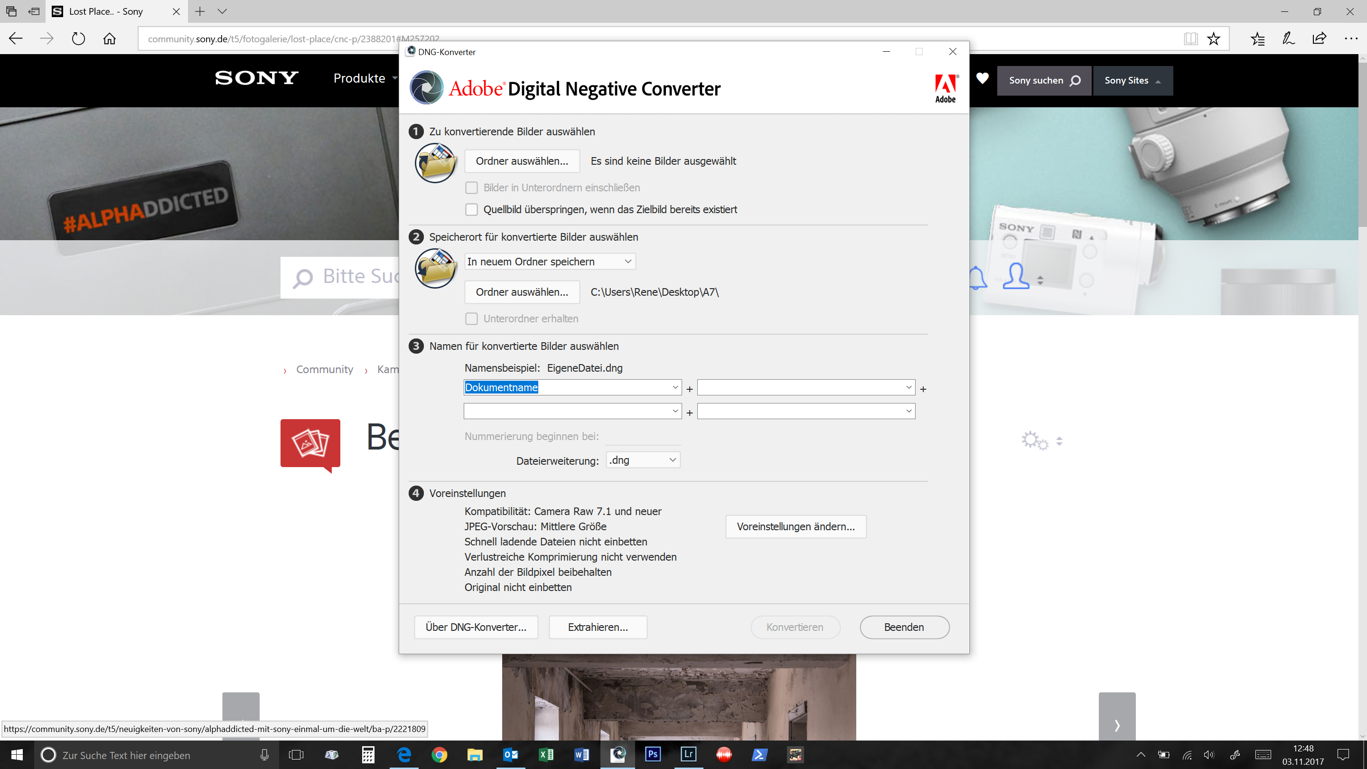Image resolution: width=1367 pixels, height=769 pixels.
Task: Click the favorites star in the address bar
Action: coord(1214,38)
